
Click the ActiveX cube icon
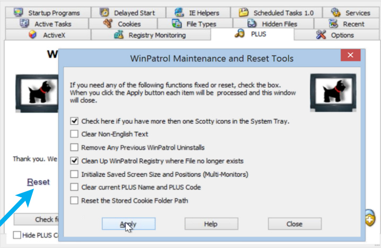[32, 34]
